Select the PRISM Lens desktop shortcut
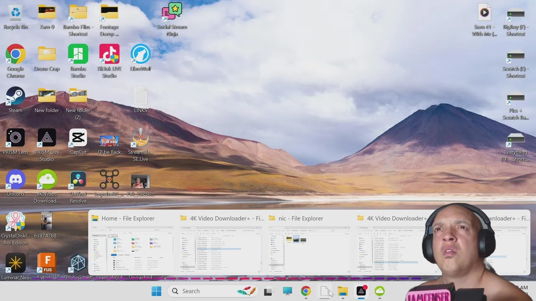This screenshot has width=536, height=301. pos(15,142)
